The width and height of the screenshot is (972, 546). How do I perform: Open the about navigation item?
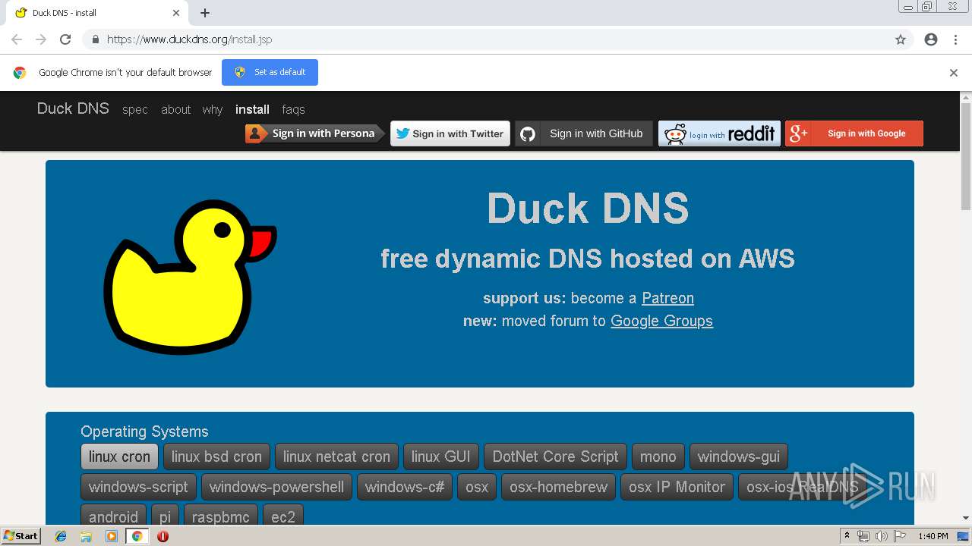point(175,109)
